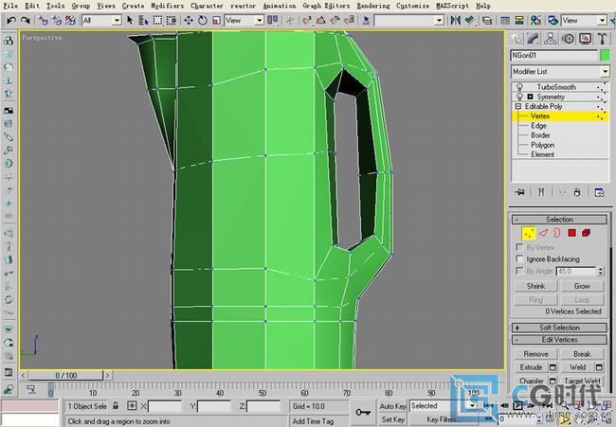Select the red Polygon sub-object icon
Screen dimensions: 616x427
(x=572, y=233)
